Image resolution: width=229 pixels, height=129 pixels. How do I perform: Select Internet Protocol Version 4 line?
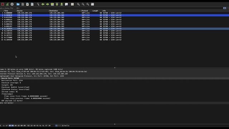[x=114, y=74]
